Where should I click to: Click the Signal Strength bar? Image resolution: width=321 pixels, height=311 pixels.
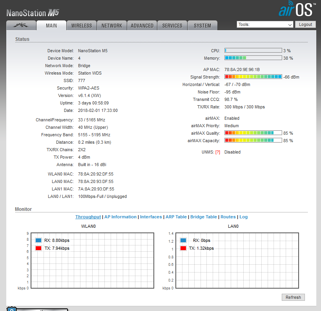(253, 77)
